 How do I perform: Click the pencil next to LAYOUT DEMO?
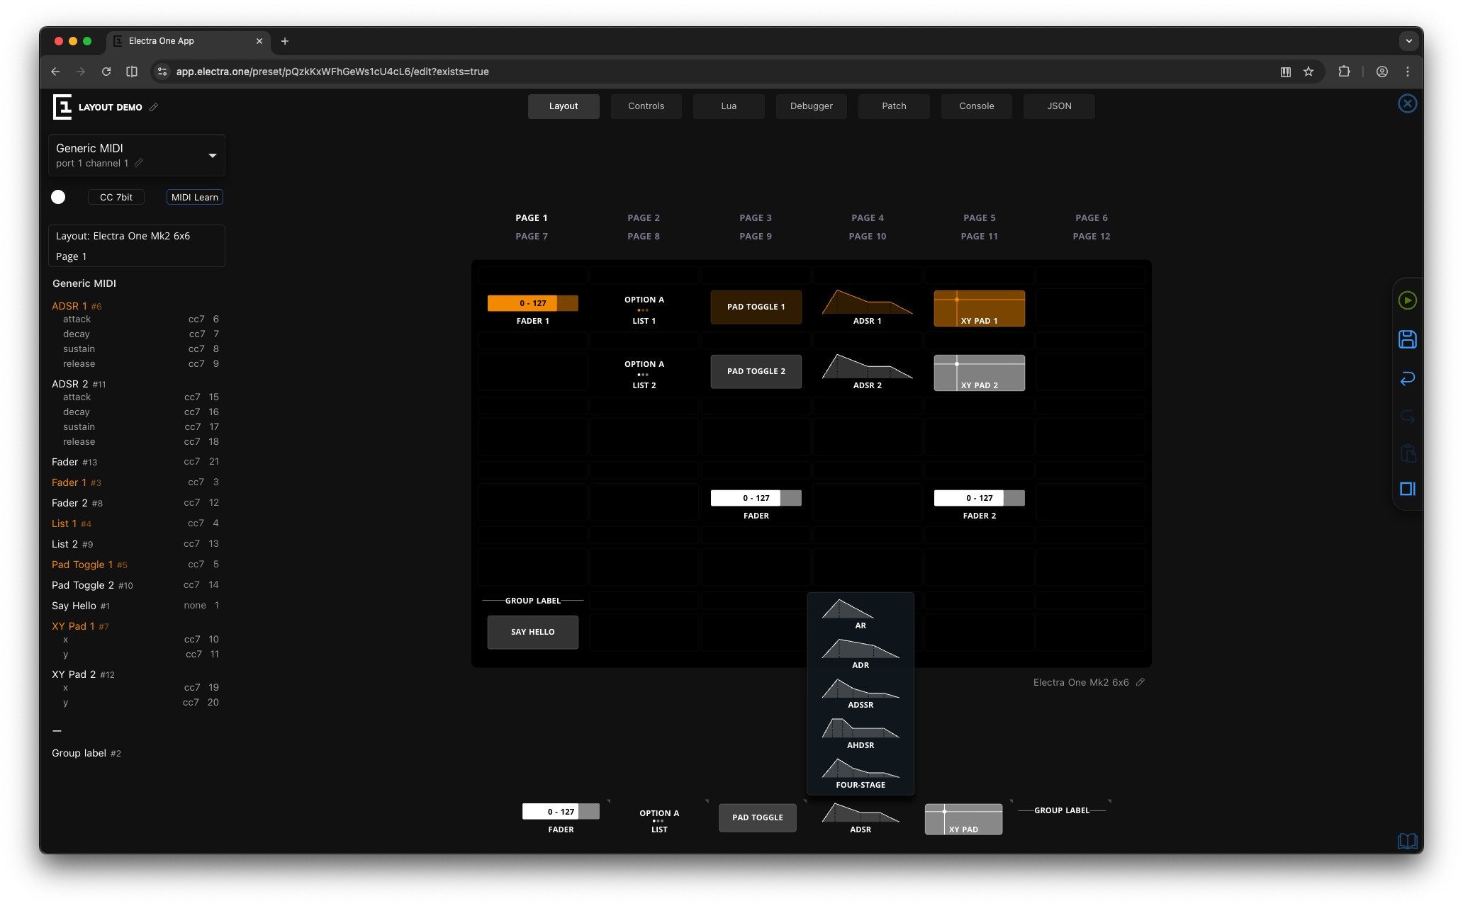tap(154, 107)
